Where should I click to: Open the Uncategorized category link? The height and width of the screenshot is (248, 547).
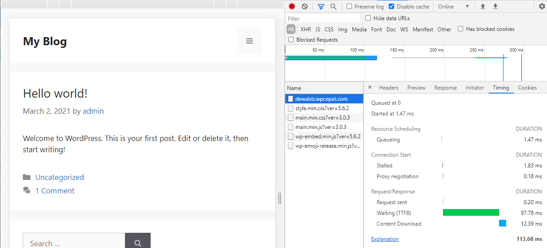coord(59,177)
